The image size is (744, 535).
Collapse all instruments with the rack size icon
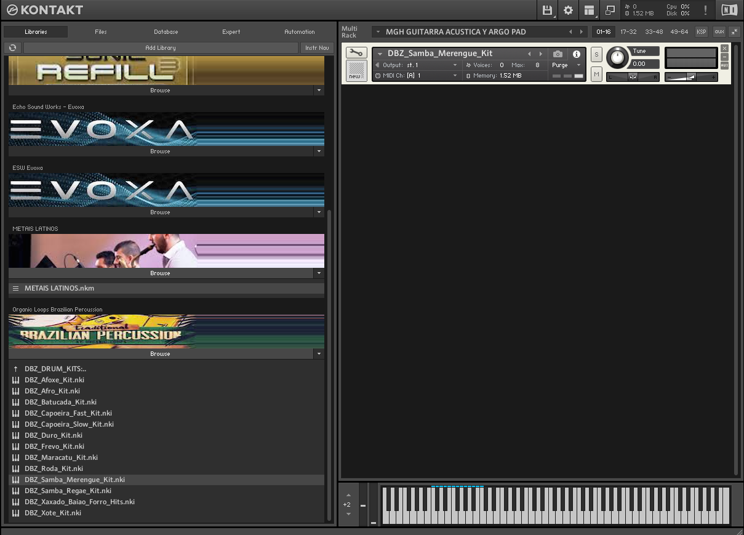click(734, 31)
